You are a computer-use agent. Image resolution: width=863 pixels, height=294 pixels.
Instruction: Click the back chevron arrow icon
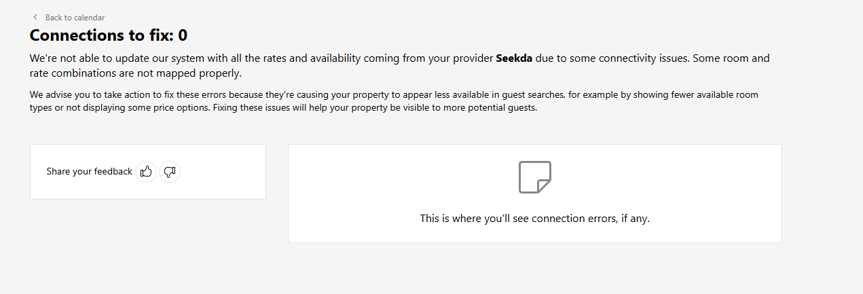click(x=35, y=17)
